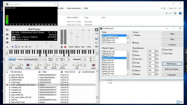This screenshot has width=187, height=105.
Task: Click the red record button
Action: (65, 47)
